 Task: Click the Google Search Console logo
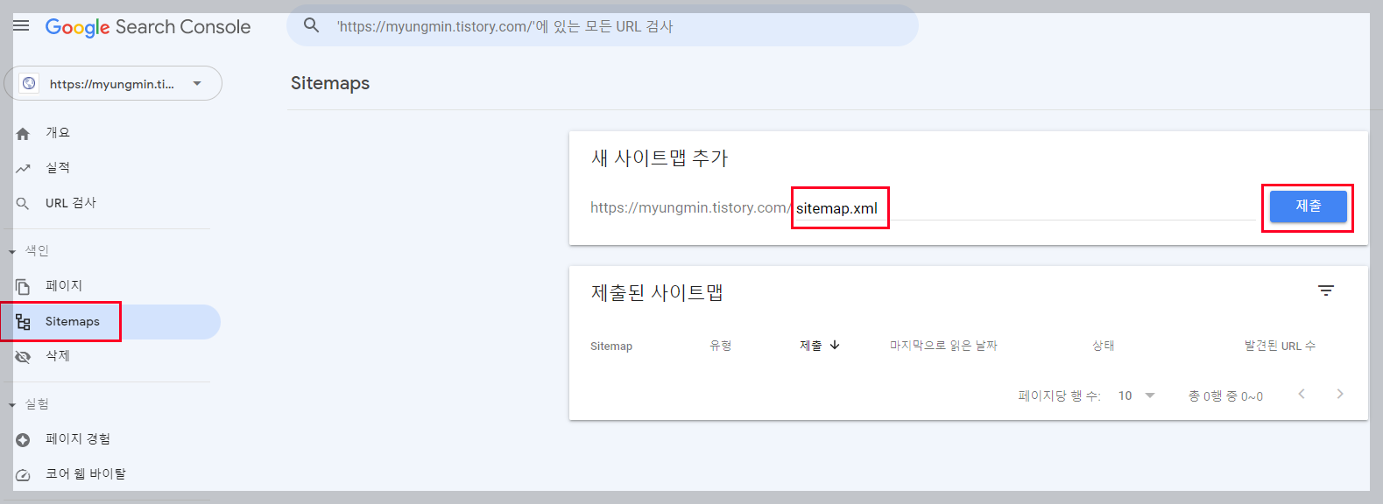[x=148, y=27]
